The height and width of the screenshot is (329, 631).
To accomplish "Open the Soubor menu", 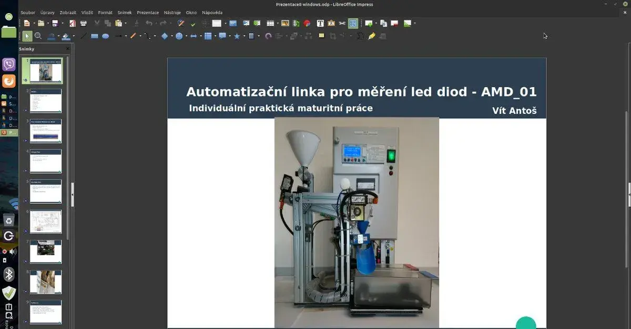I will pos(28,12).
